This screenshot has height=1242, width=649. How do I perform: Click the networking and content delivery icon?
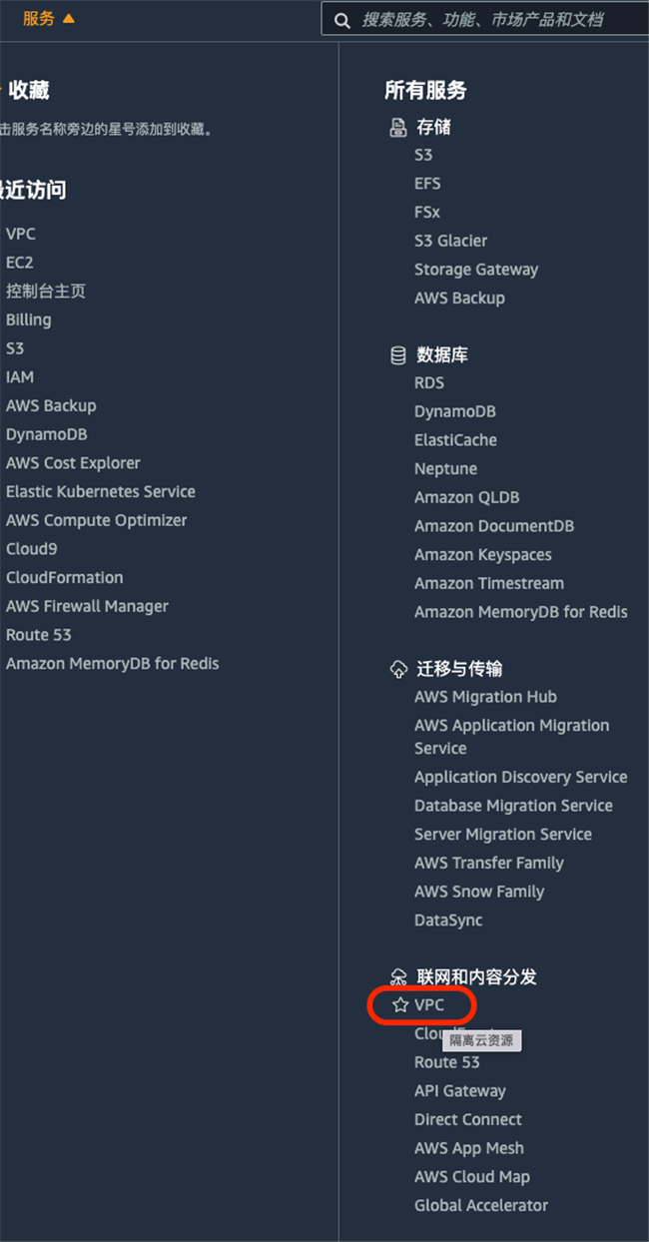(x=398, y=976)
